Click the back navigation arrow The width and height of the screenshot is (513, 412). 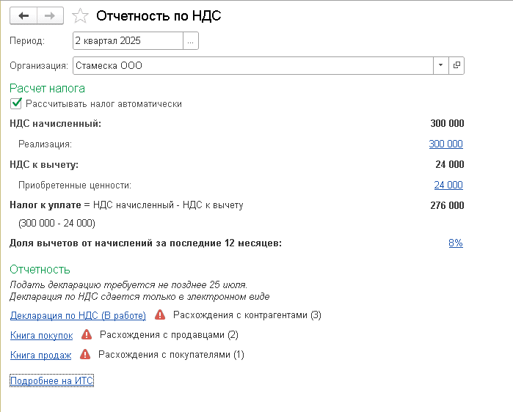click(x=23, y=15)
